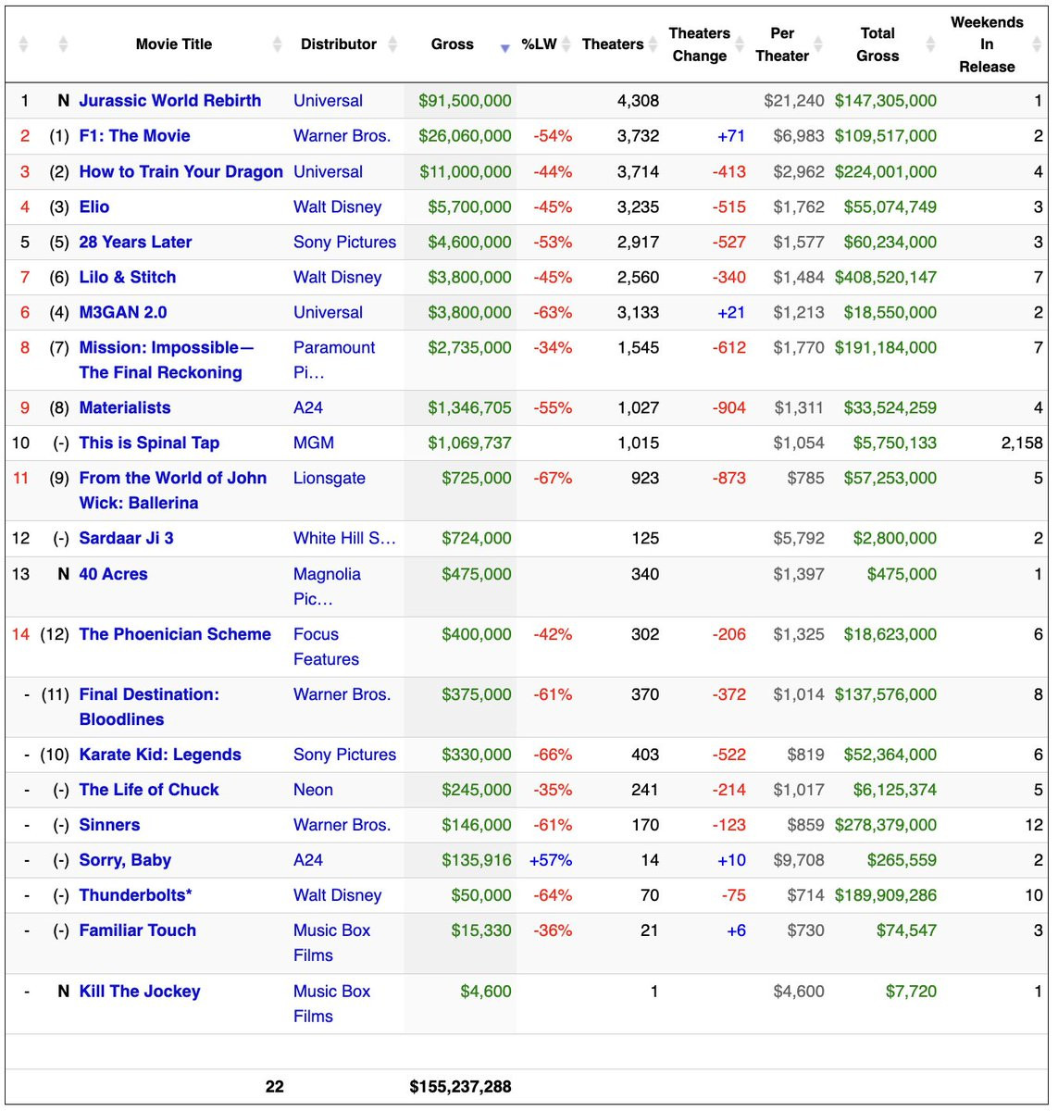Toggle the blue Gross sort arrow
The image size is (1058, 1111).
[x=504, y=48]
